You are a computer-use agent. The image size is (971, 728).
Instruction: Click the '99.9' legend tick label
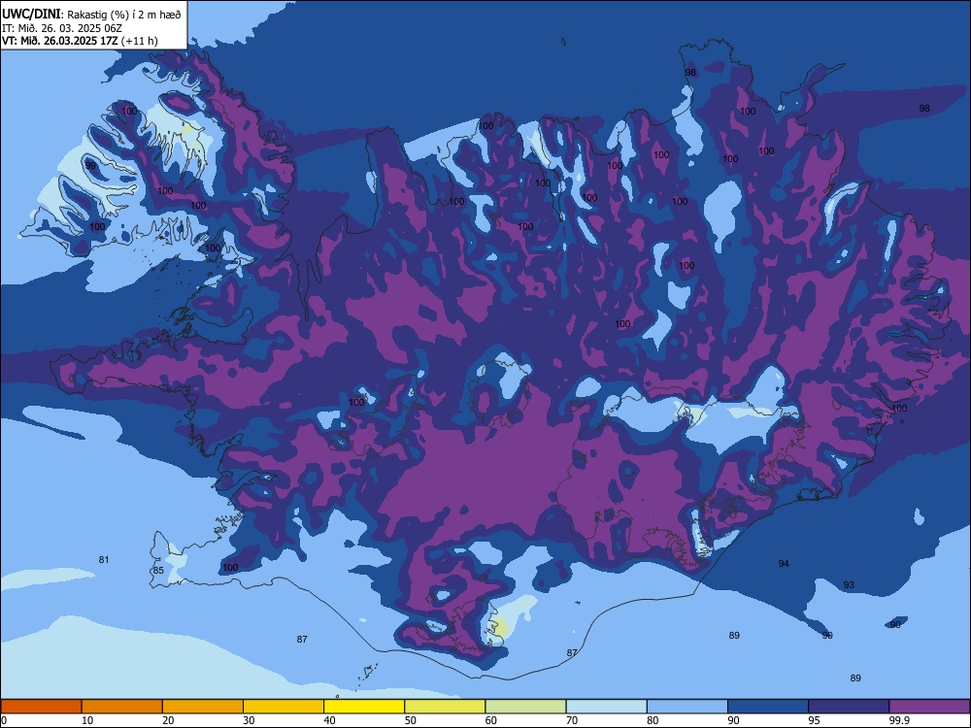pos(898,720)
